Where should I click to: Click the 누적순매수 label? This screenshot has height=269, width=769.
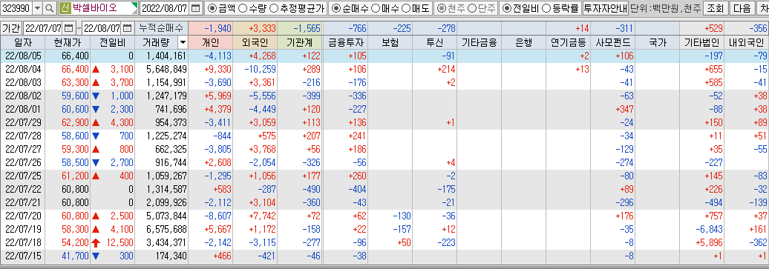[x=161, y=28]
